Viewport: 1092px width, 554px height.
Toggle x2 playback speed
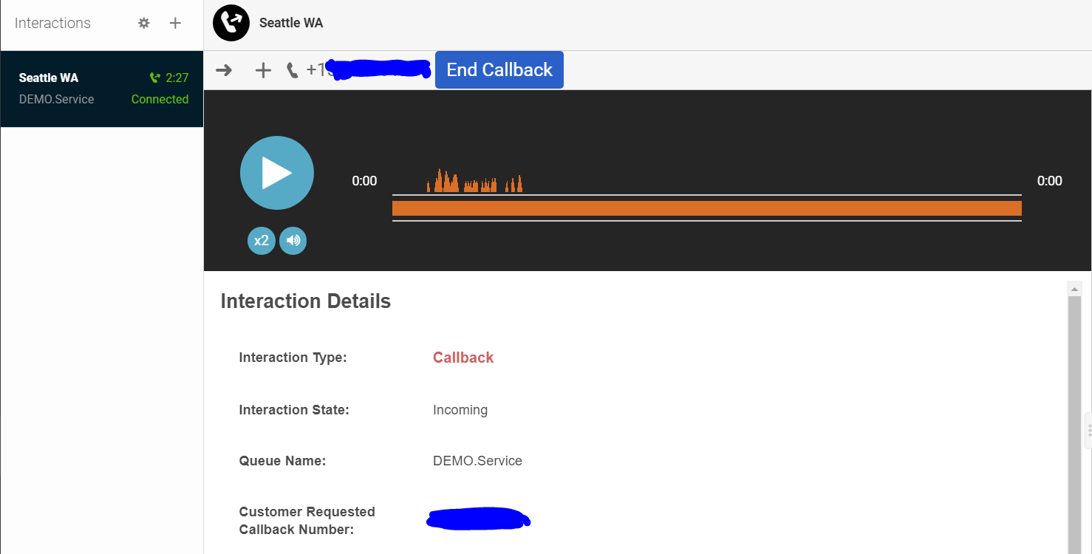coord(261,241)
